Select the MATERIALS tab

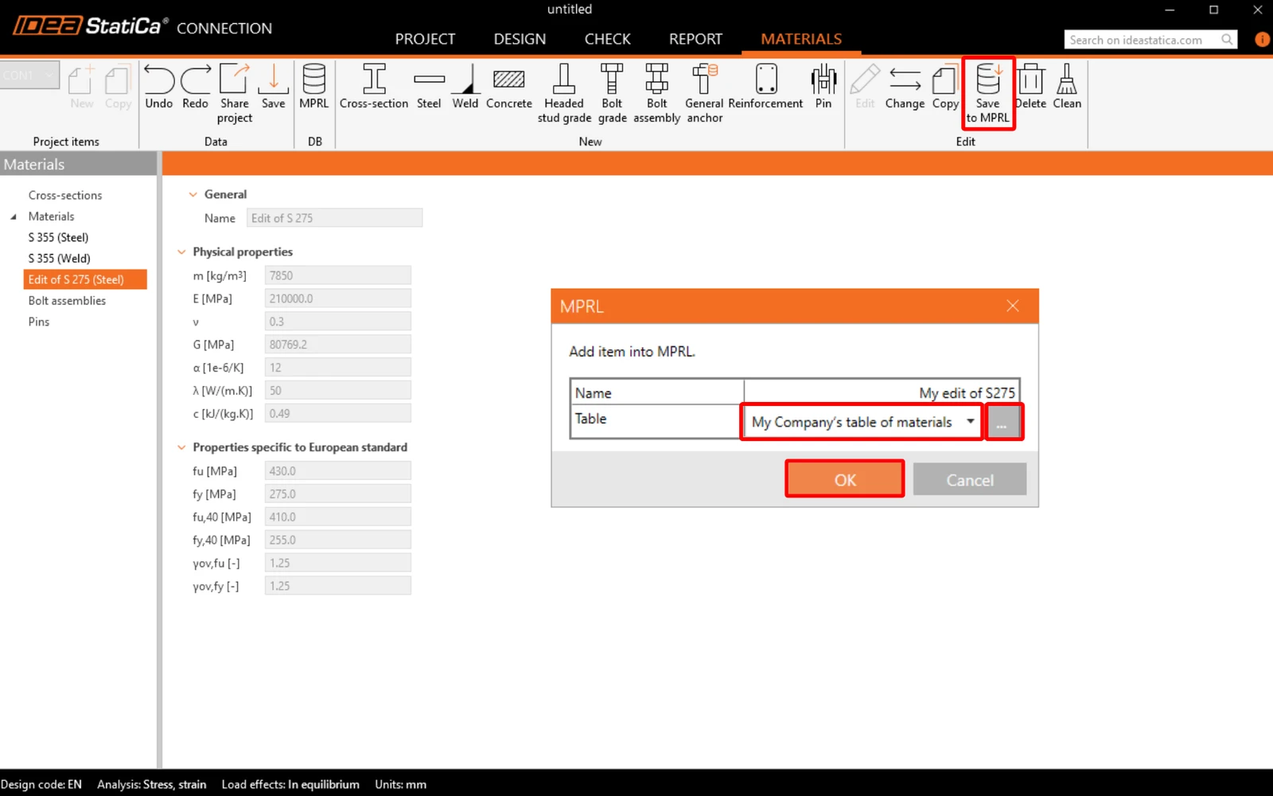tap(801, 39)
